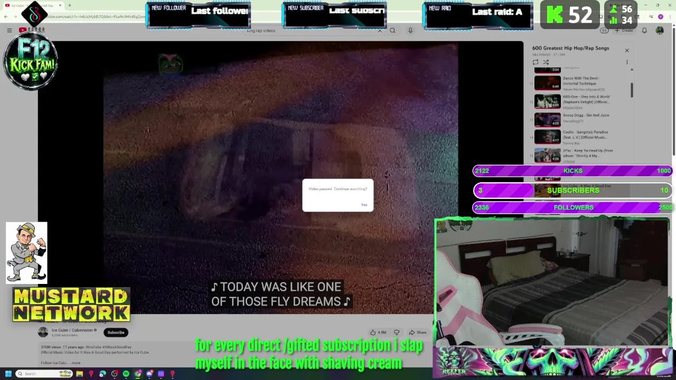This screenshot has height=380, width=676.
Task: Expand the video description with ...more
Action: [76, 363]
